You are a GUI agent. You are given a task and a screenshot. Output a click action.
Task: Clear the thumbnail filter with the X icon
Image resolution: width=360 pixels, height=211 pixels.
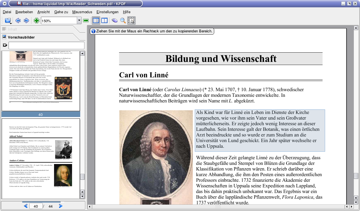pos(5,45)
